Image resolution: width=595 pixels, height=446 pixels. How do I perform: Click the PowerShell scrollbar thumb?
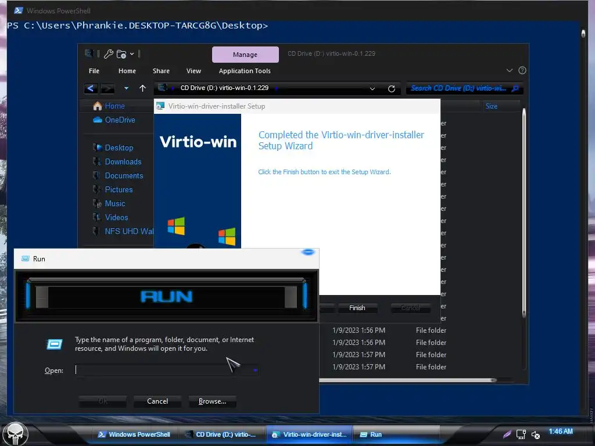point(583,33)
